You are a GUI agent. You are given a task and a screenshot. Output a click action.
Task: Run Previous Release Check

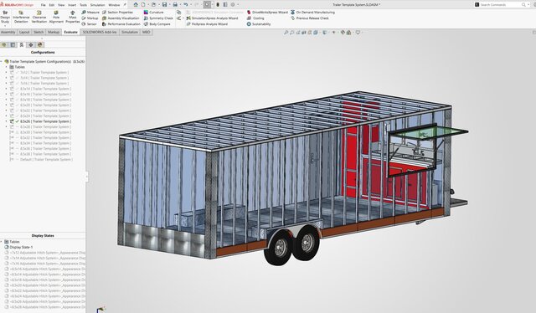[310, 18]
